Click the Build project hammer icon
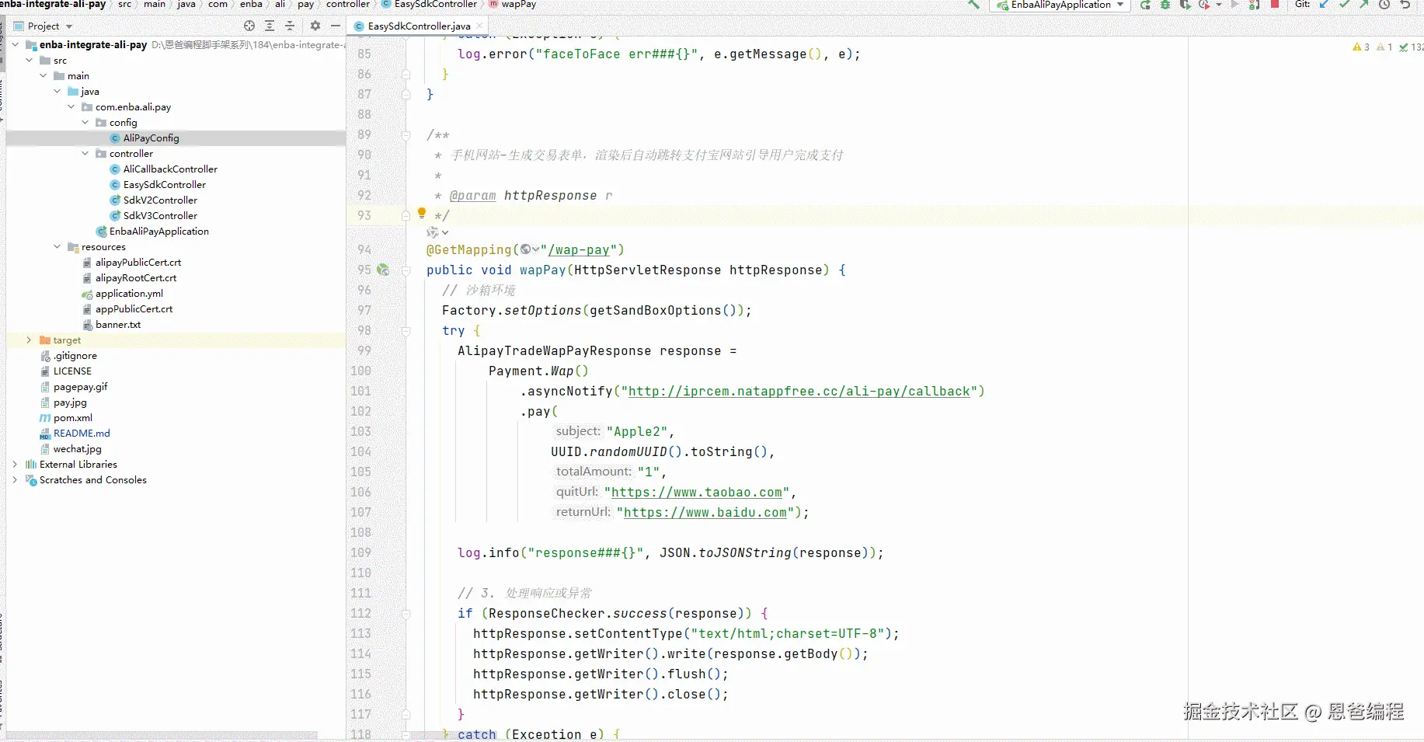1424x742 pixels. tap(973, 4)
